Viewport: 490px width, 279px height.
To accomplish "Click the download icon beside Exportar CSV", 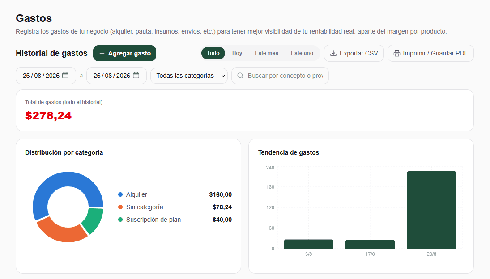I will pos(333,53).
